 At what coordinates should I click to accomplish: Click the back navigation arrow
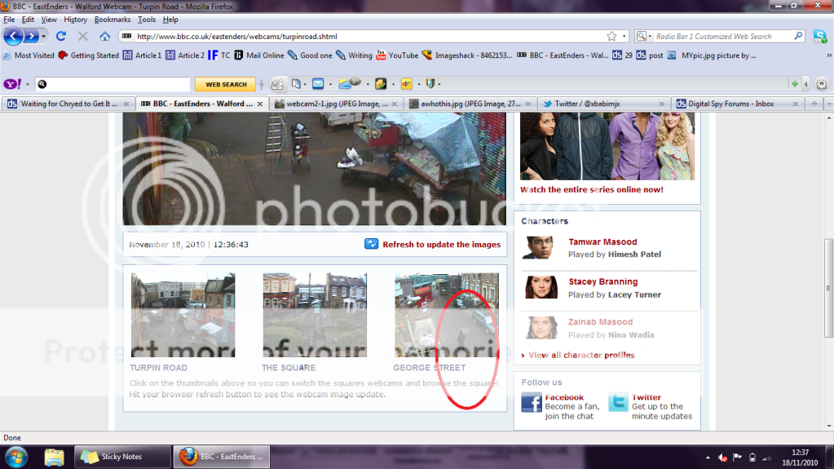tap(14, 37)
